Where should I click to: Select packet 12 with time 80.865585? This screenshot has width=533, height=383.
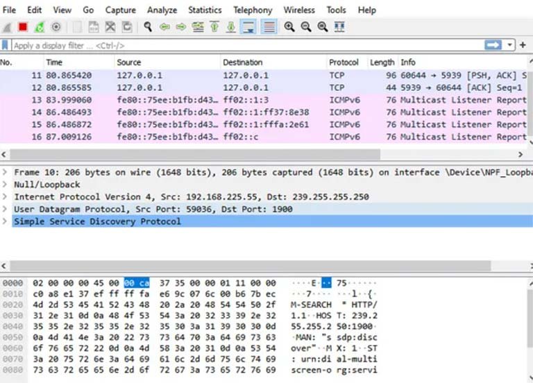264,87
